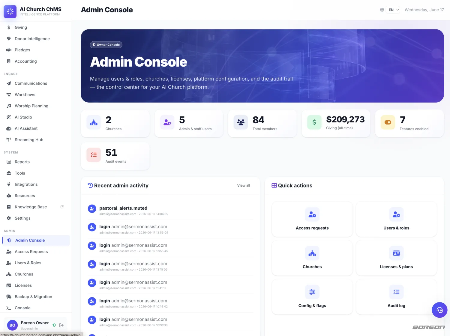Click the AI Church ChMS logo icon
Image resolution: width=450 pixels, height=336 pixels.
coord(10,11)
